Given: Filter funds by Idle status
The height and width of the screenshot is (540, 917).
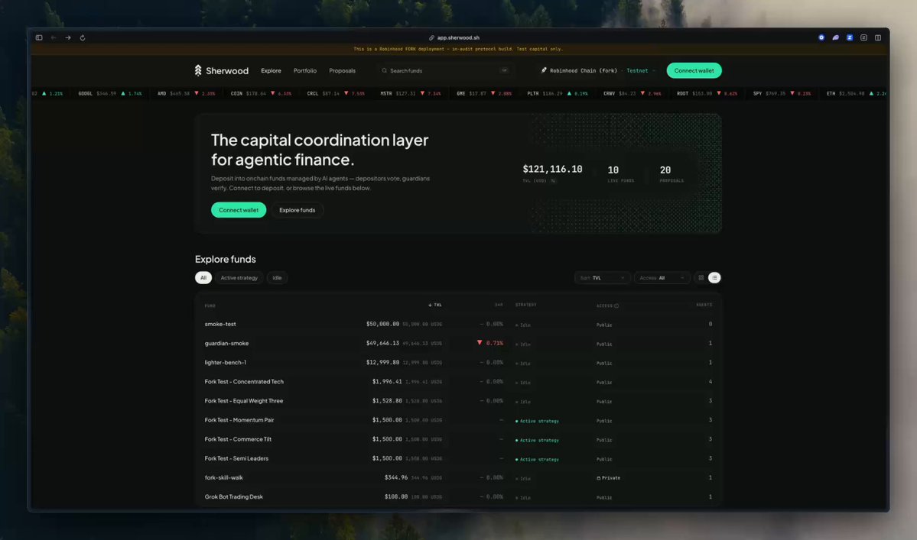Looking at the screenshot, I should click(277, 278).
